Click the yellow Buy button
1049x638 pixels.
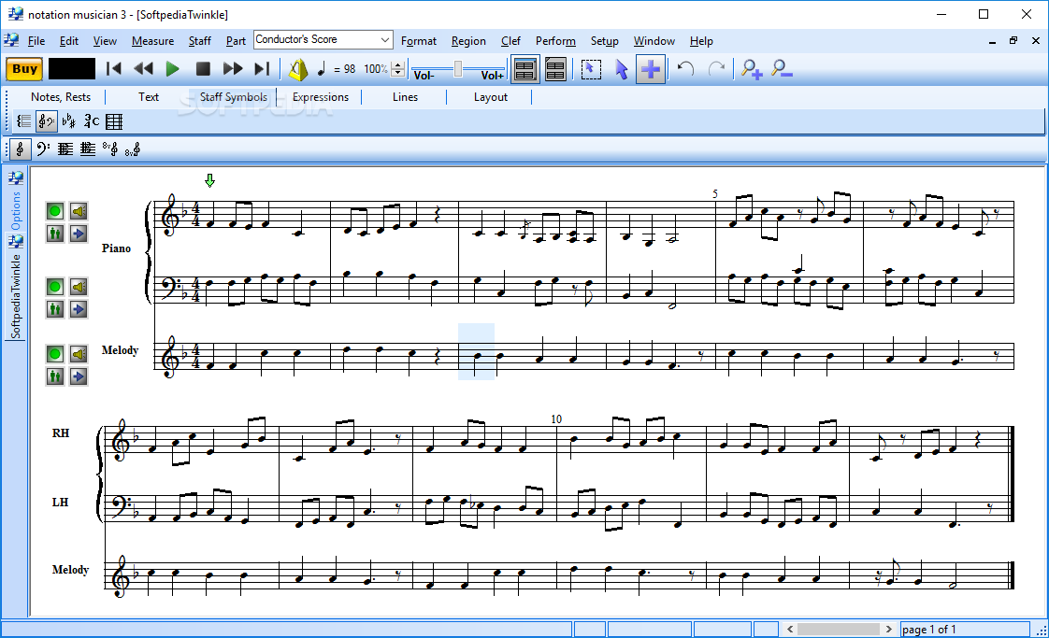pos(24,69)
